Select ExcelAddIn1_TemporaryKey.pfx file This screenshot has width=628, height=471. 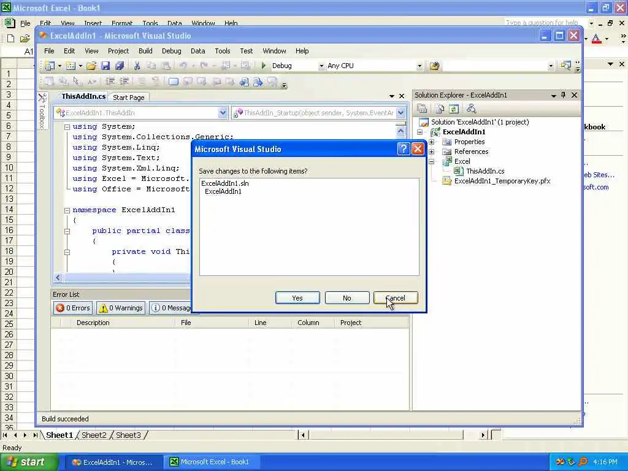pos(502,181)
